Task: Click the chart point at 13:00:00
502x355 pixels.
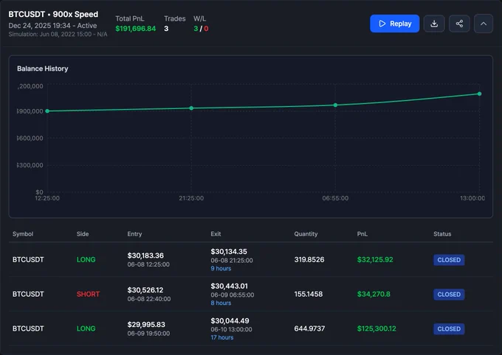Action: click(479, 94)
